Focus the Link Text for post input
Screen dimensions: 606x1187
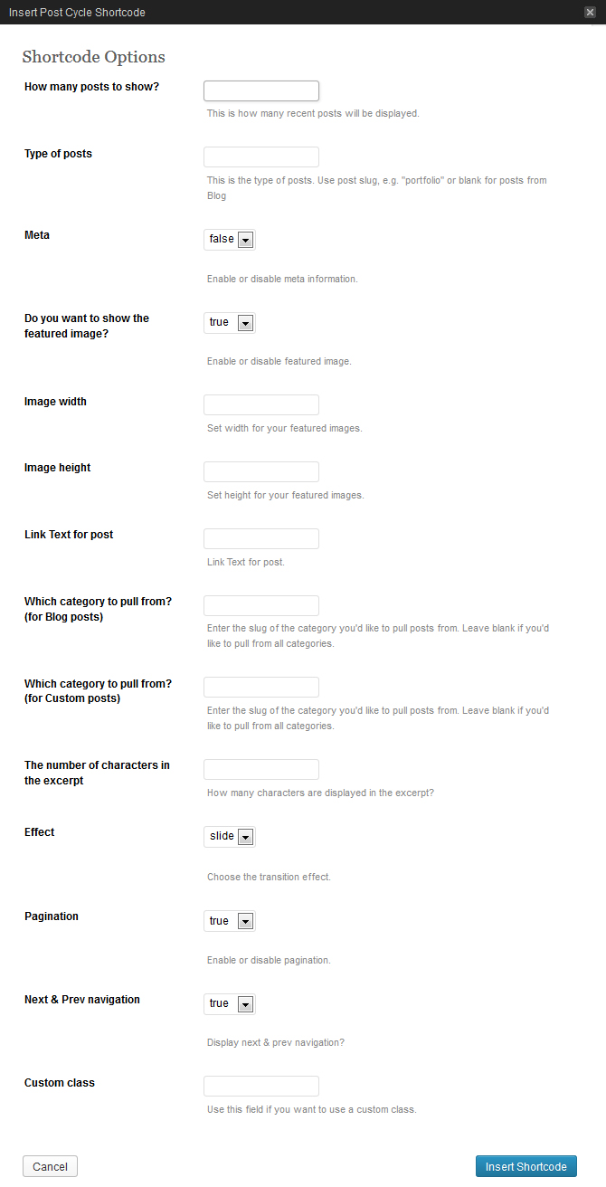pos(261,538)
